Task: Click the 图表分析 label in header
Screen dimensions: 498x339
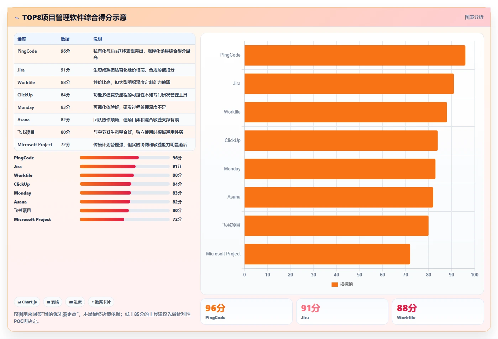Action: [x=474, y=17]
